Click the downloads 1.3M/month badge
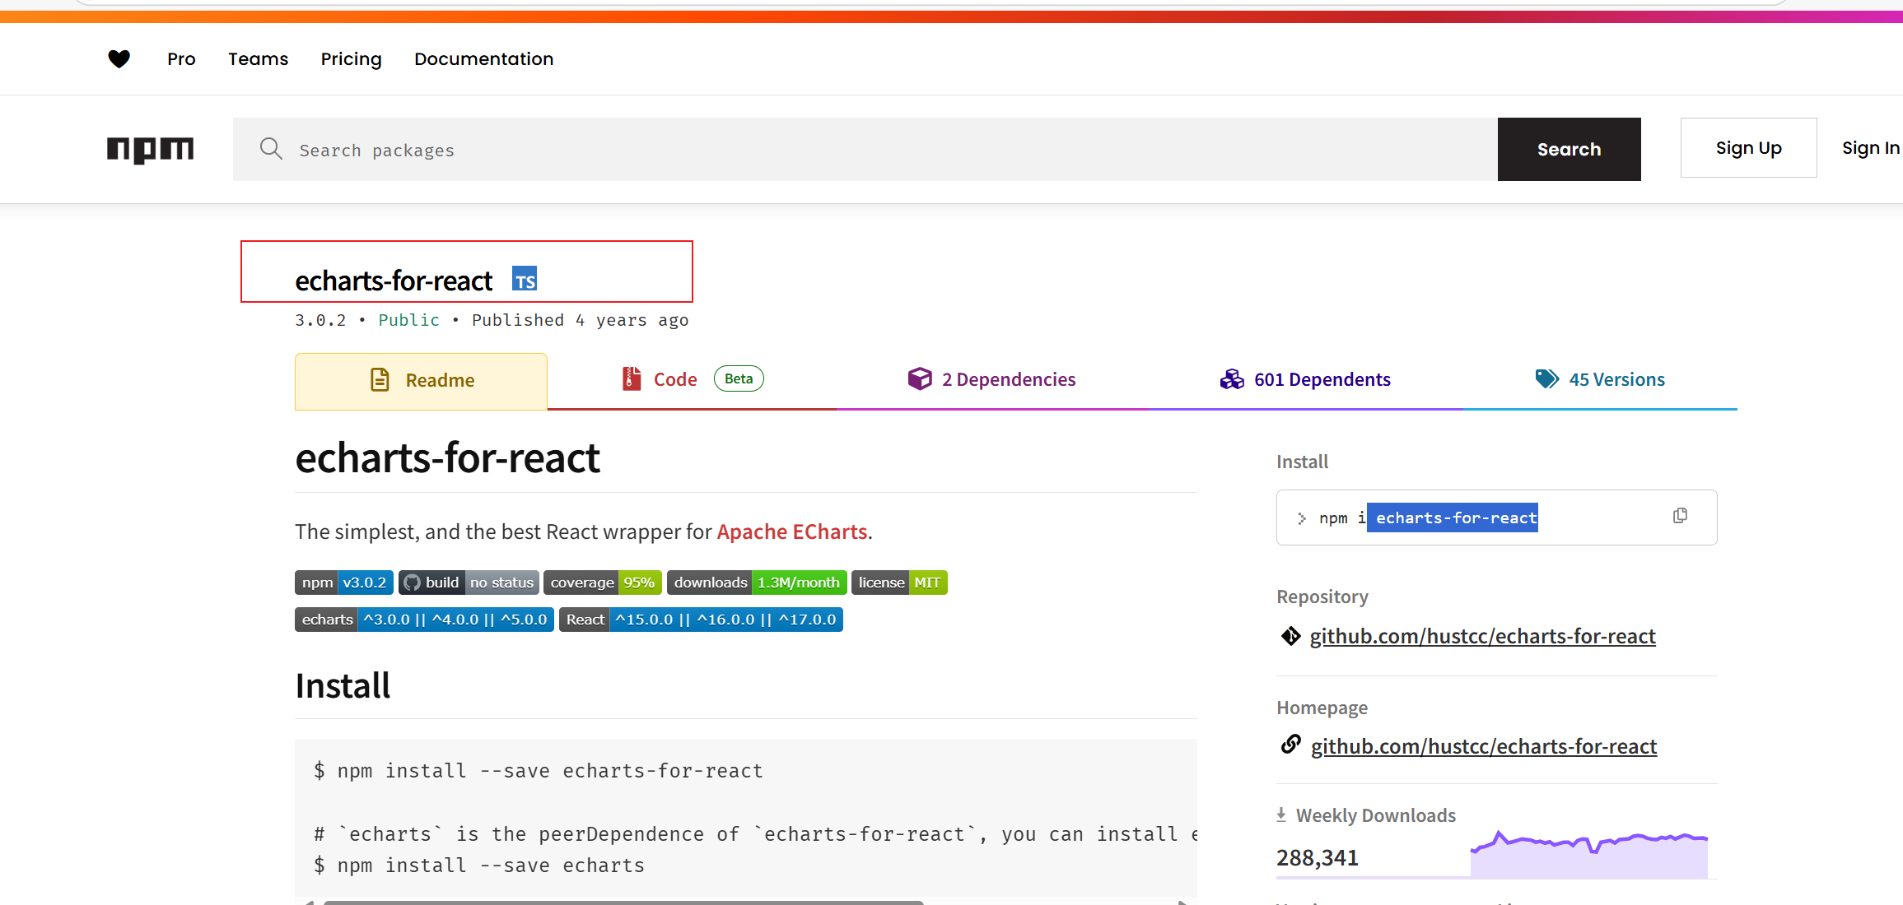The width and height of the screenshot is (1903, 905). click(x=757, y=582)
